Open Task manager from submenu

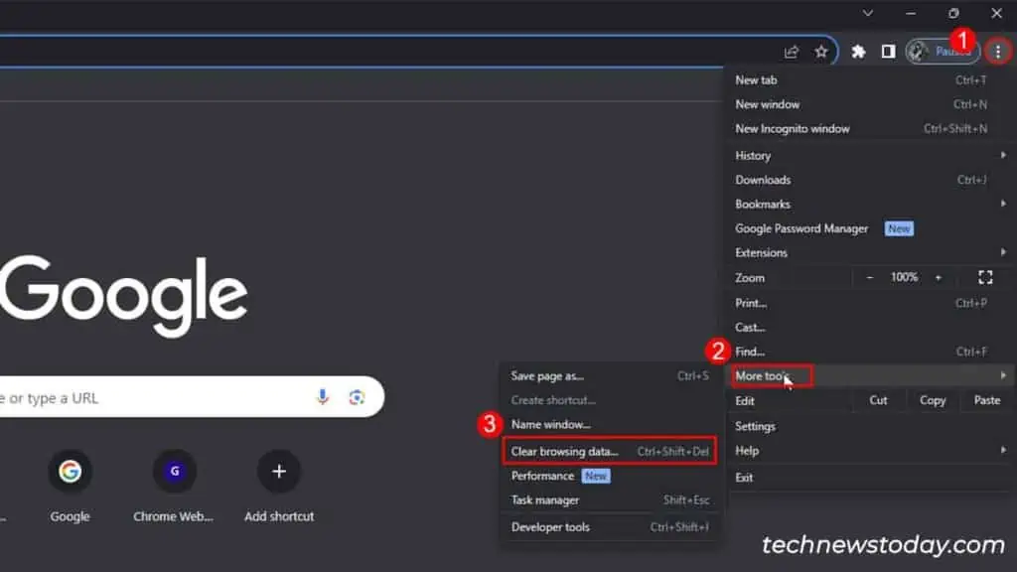(x=610, y=500)
